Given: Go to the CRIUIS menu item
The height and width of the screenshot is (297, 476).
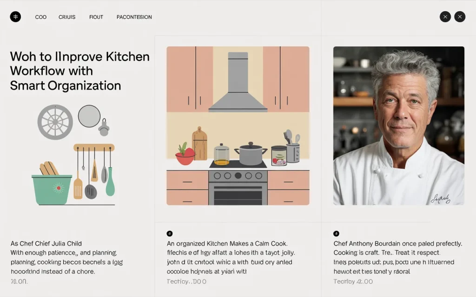Looking at the screenshot, I should (67, 17).
